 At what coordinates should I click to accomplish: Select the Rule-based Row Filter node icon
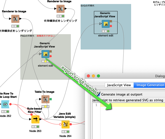[x=35, y=119]
